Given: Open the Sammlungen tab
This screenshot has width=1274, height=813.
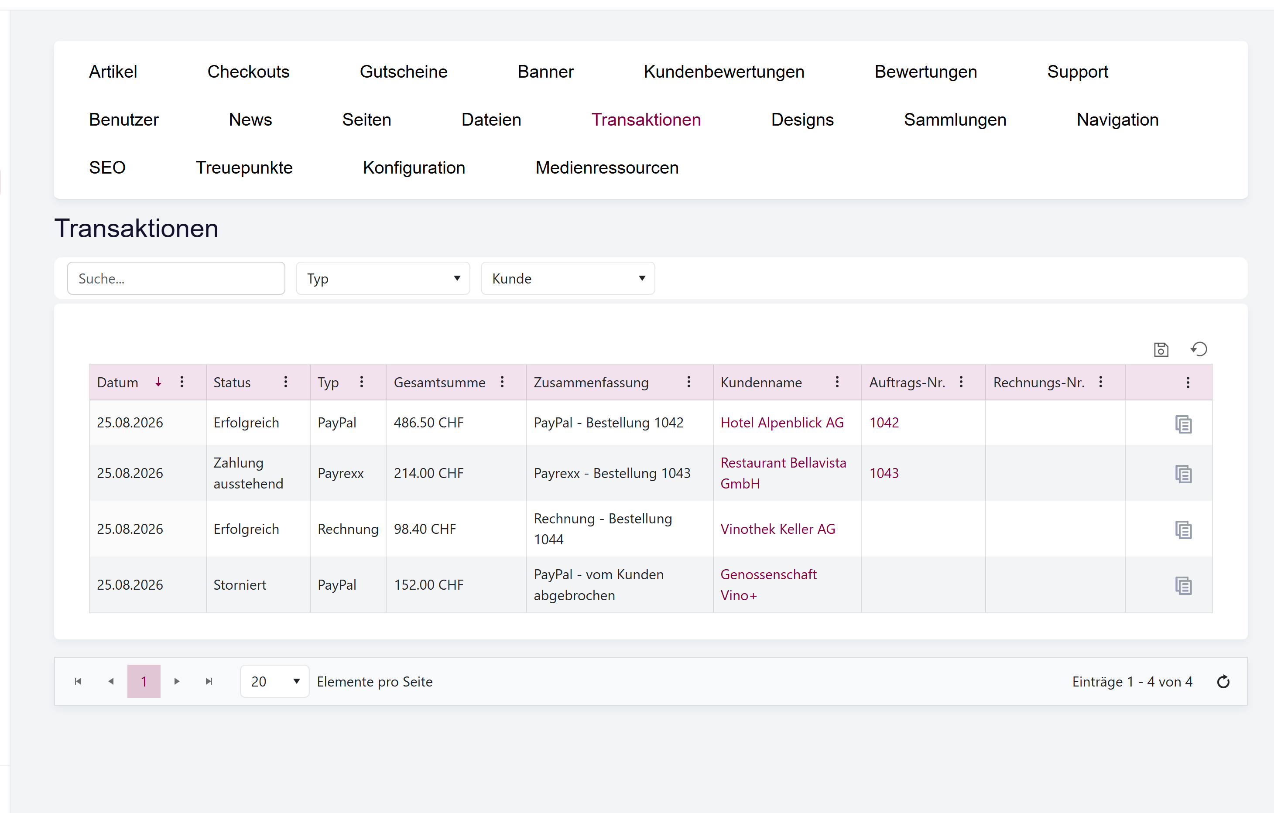Looking at the screenshot, I should pos(955,120).
